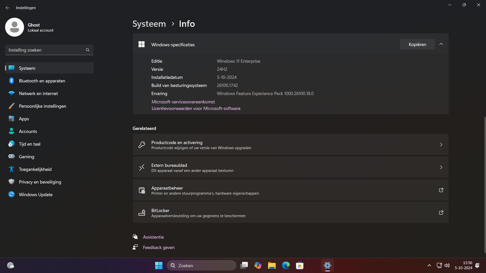Open Bluetooth en apparaten settings
The width and height of the screenshot is (486, 273).
(49, 81)
